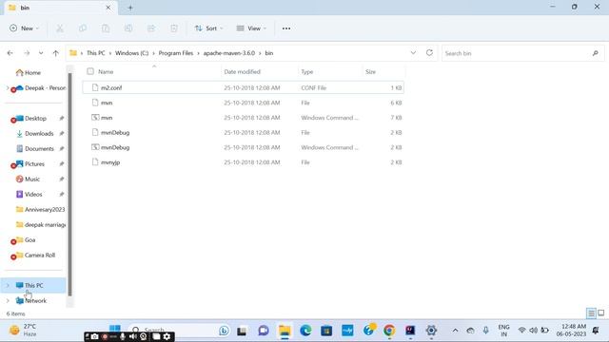Open the Chat app in taskbar
The height and width of the screenshot is (342, 609).
click(x=264, y=331)
